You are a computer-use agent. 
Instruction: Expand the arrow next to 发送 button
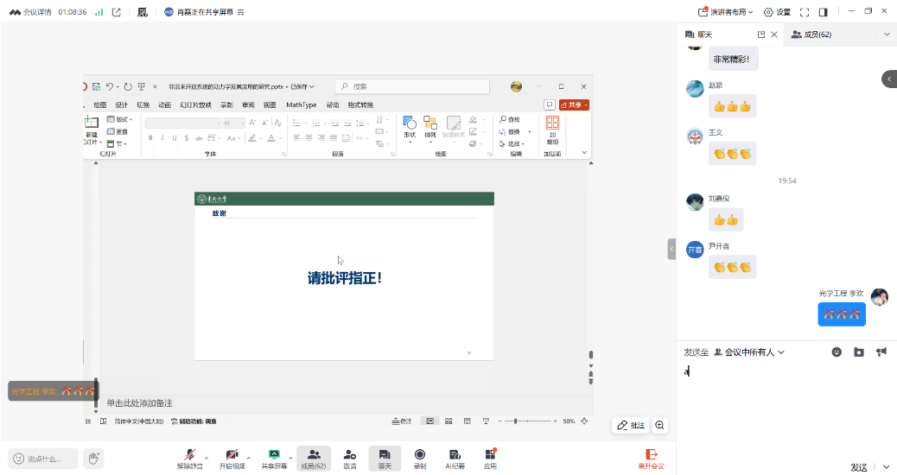[x=886, y=467]
